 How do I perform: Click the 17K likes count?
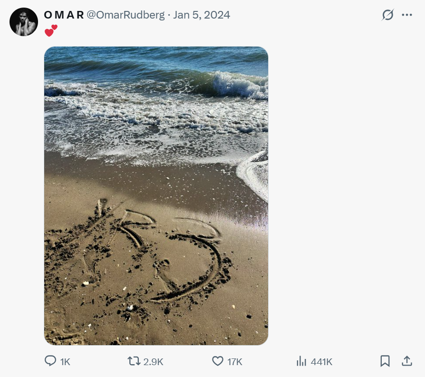pos(234,362)
